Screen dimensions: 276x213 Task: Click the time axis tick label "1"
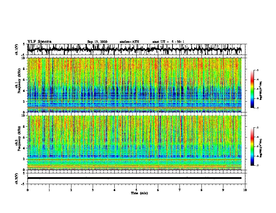pyautogui.click(x=49, y=190)
